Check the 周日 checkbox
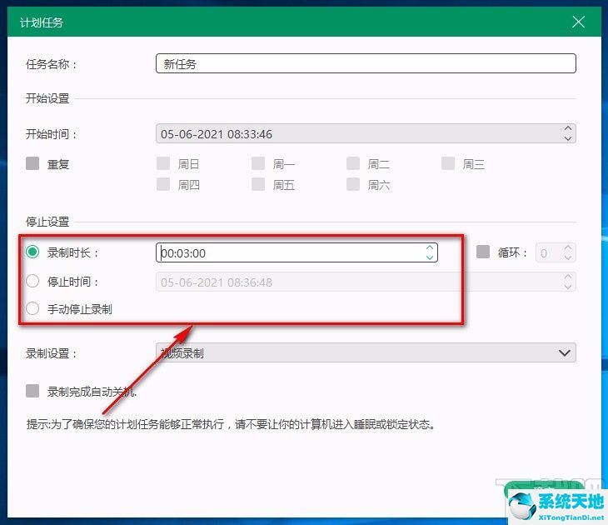The image size is (608, 525). tap(163, 163)
